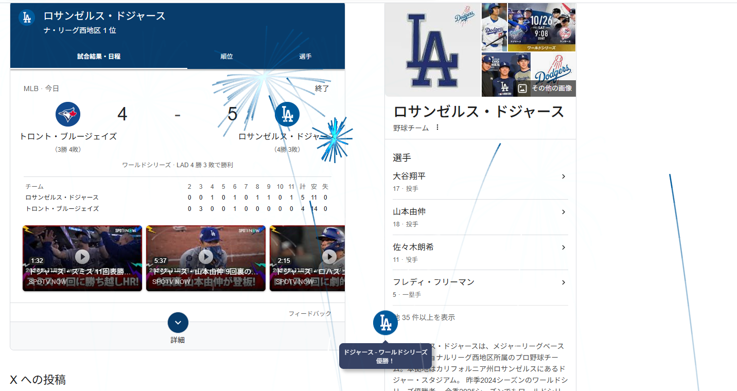Open 山本由伸 player row chevron
The width and height of the screenshot is (737, 391).
(x=563, y=212)
